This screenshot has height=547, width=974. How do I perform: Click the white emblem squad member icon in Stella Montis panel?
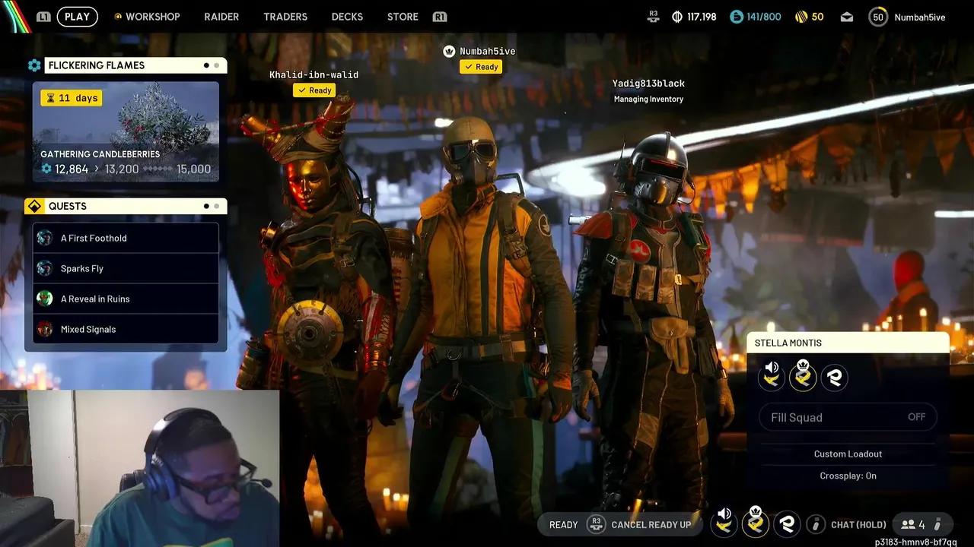(x=835, y=377)
